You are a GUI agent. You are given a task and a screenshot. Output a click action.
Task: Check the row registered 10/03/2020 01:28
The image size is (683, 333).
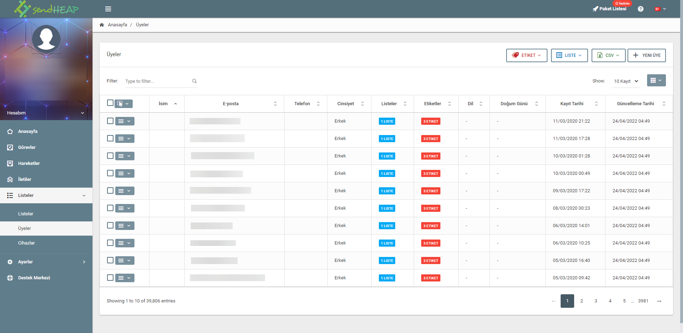[x=110, y=156]
